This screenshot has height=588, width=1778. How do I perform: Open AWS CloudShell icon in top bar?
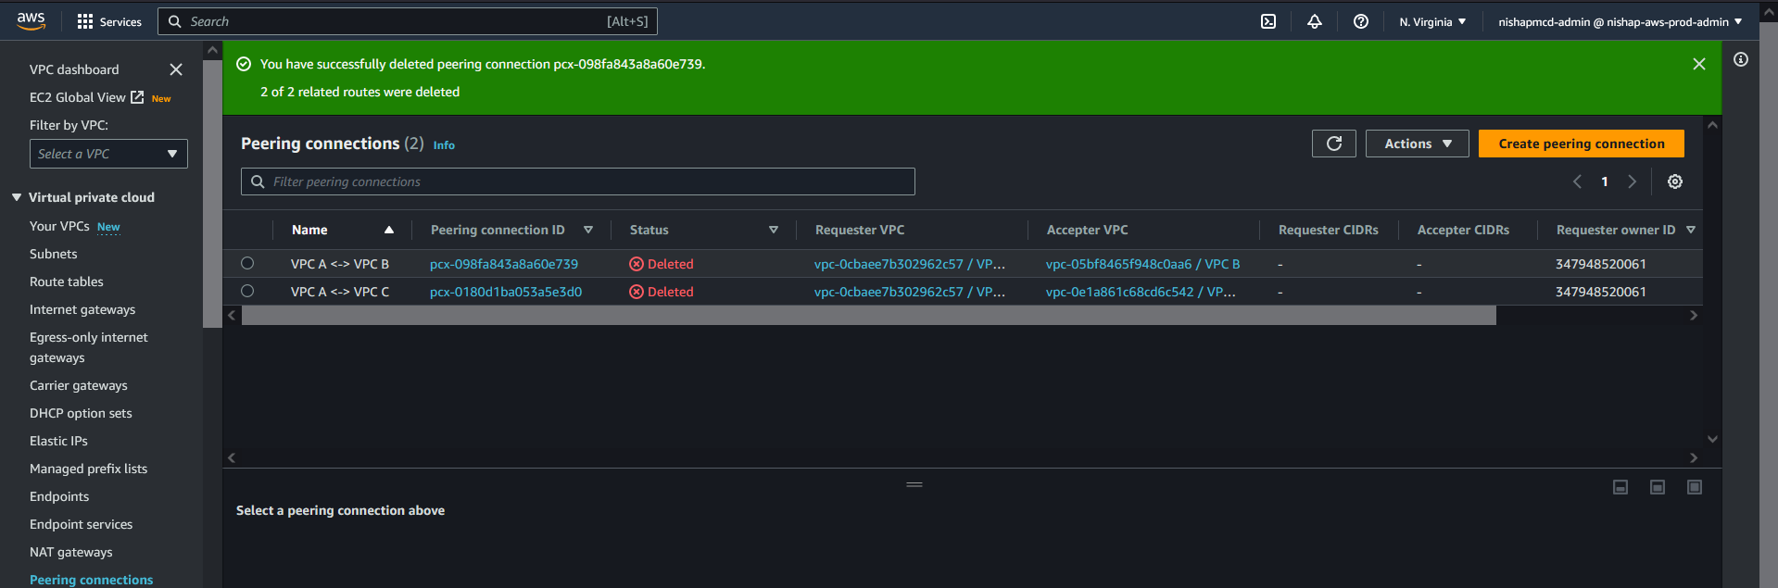1268,21
